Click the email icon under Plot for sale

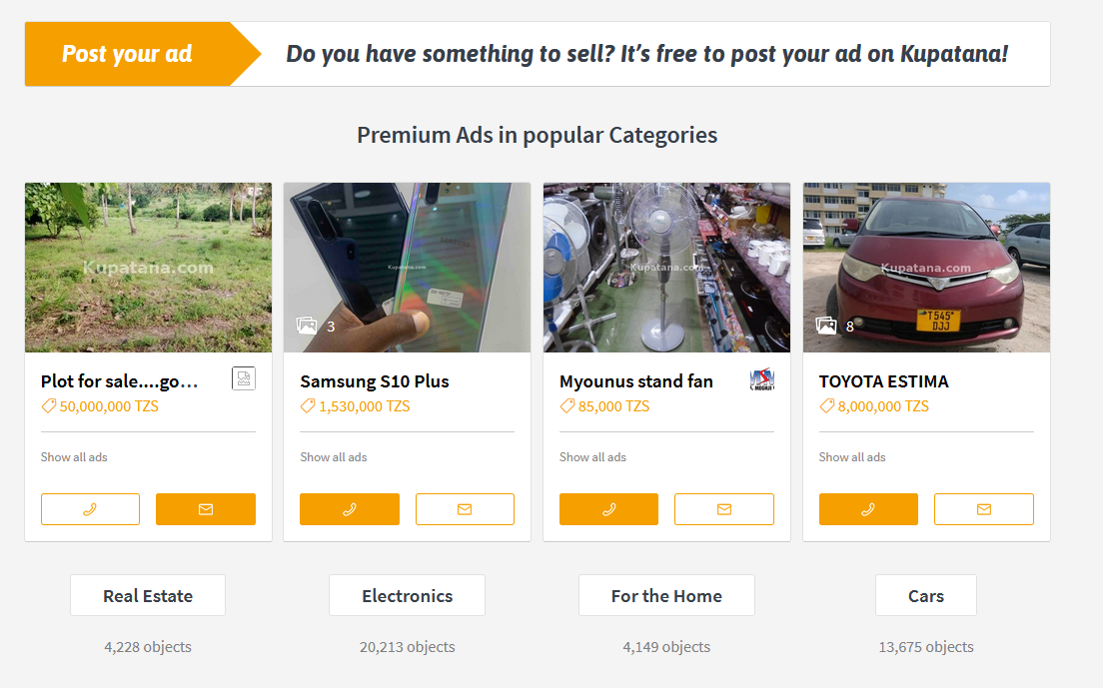tap(206, 509)
